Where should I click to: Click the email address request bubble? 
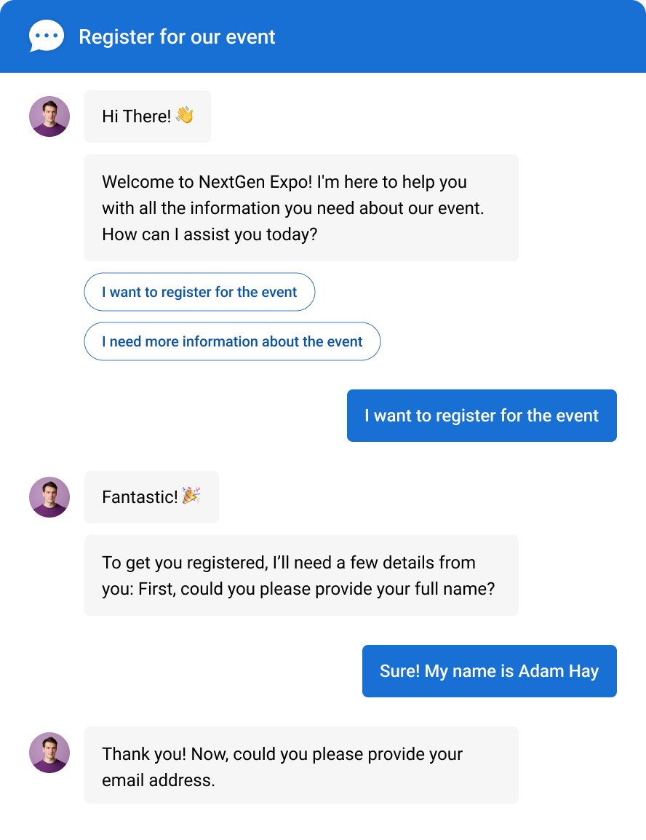coord(301,765)
